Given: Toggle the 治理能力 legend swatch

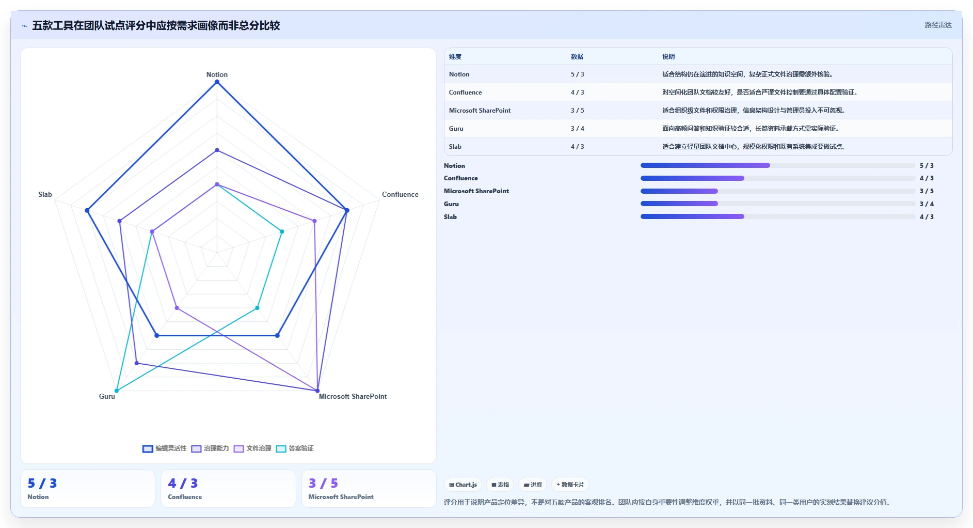Looking at the screenshot, I should click(x=196, y=448).
